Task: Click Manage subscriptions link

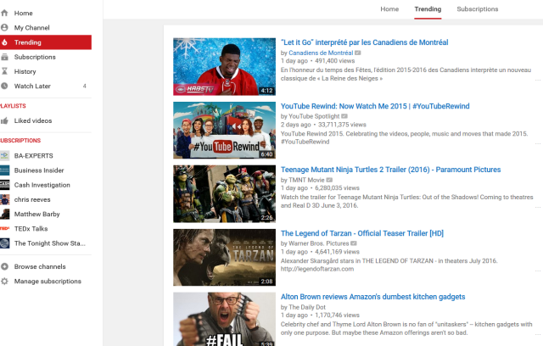Action: coord(48,282)
